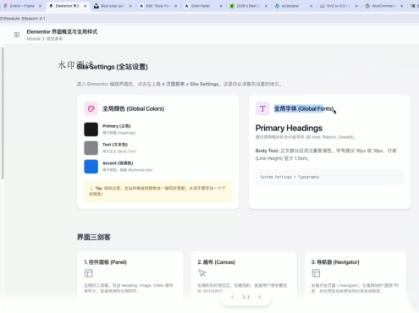This screenshot has width=419, height=313.
Task: Click the "Primary (主色)" label
Action: tap(117, 126)
